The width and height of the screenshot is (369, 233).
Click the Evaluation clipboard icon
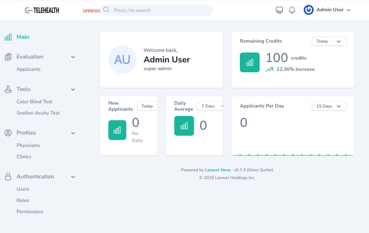[x=8, y=57]
